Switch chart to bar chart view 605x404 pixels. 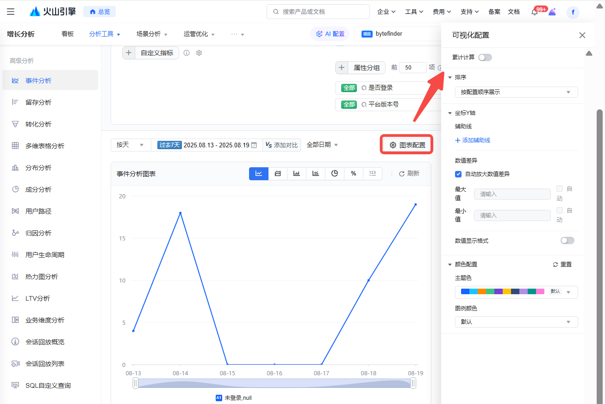[297, 174]
